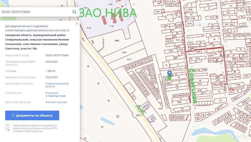
Task: Select the date value 03.02.2021
Action: (x=52, y=62)
